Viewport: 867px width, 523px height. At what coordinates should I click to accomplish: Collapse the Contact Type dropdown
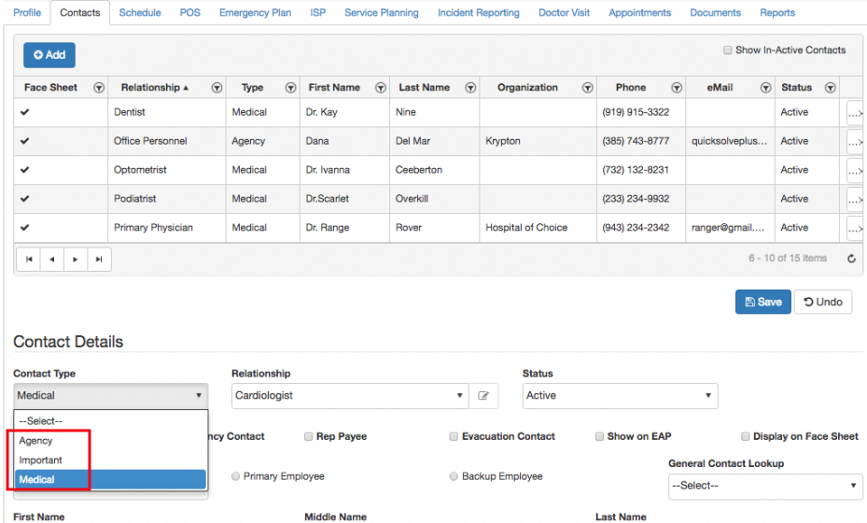click(110, 396)
